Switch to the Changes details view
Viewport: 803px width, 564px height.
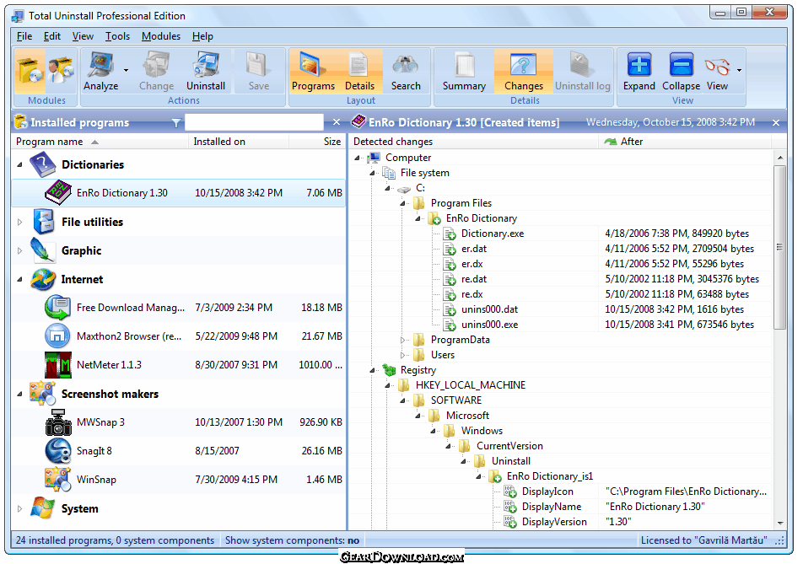pyautogui.click(x=523, y=72)
